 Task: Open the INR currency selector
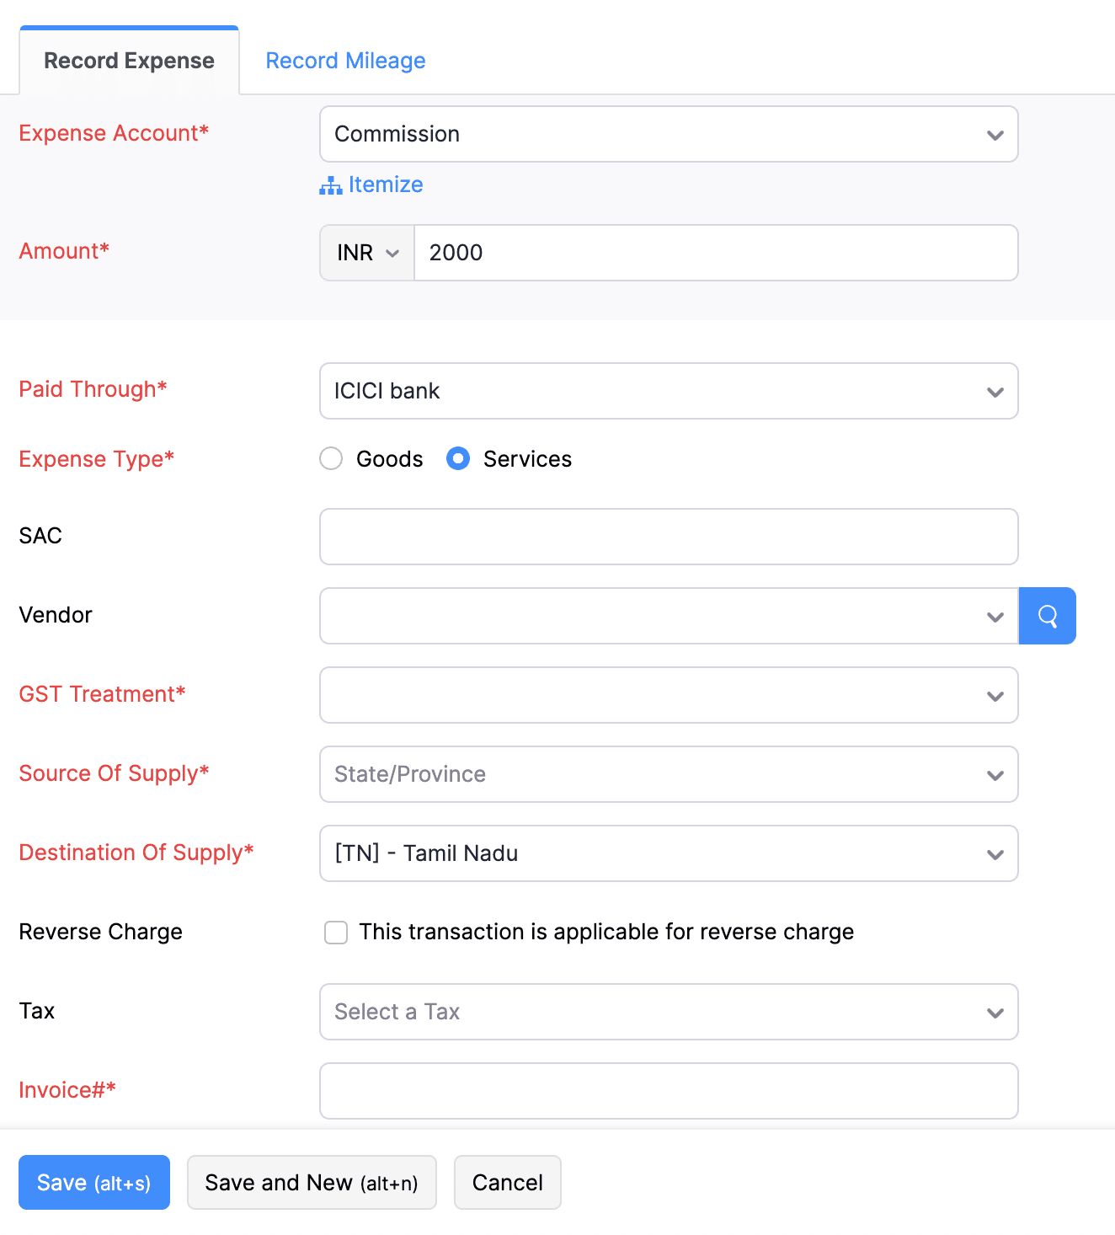pyautogui.click(x=367, y=253)
